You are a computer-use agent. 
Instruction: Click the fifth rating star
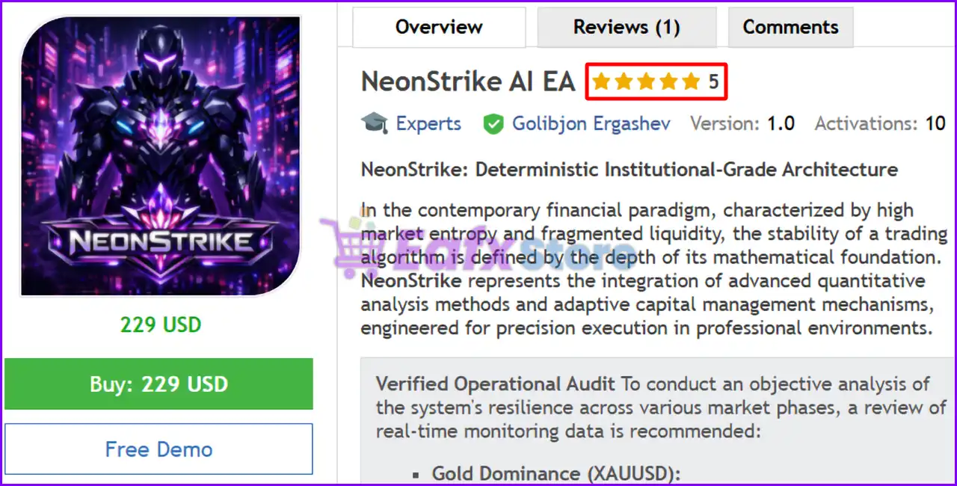691,81
